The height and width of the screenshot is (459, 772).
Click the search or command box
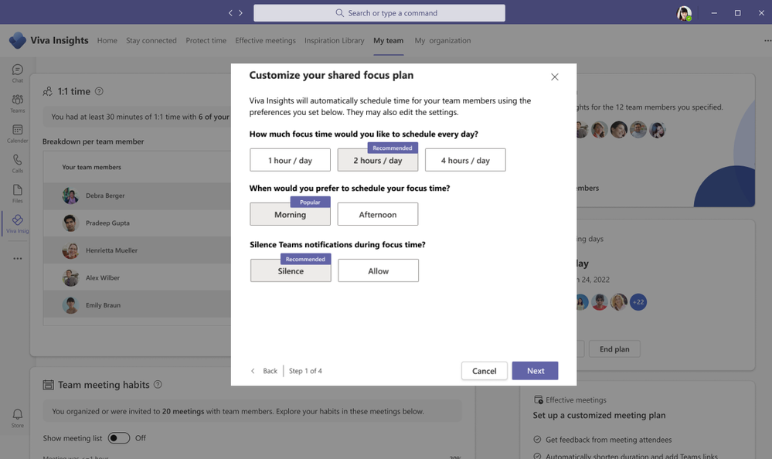coord(379,13)
